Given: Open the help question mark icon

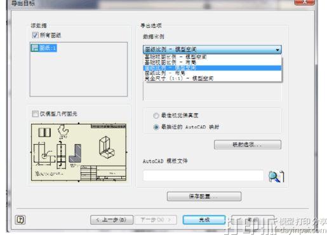Looking at the screenshot, I should 20,220.
